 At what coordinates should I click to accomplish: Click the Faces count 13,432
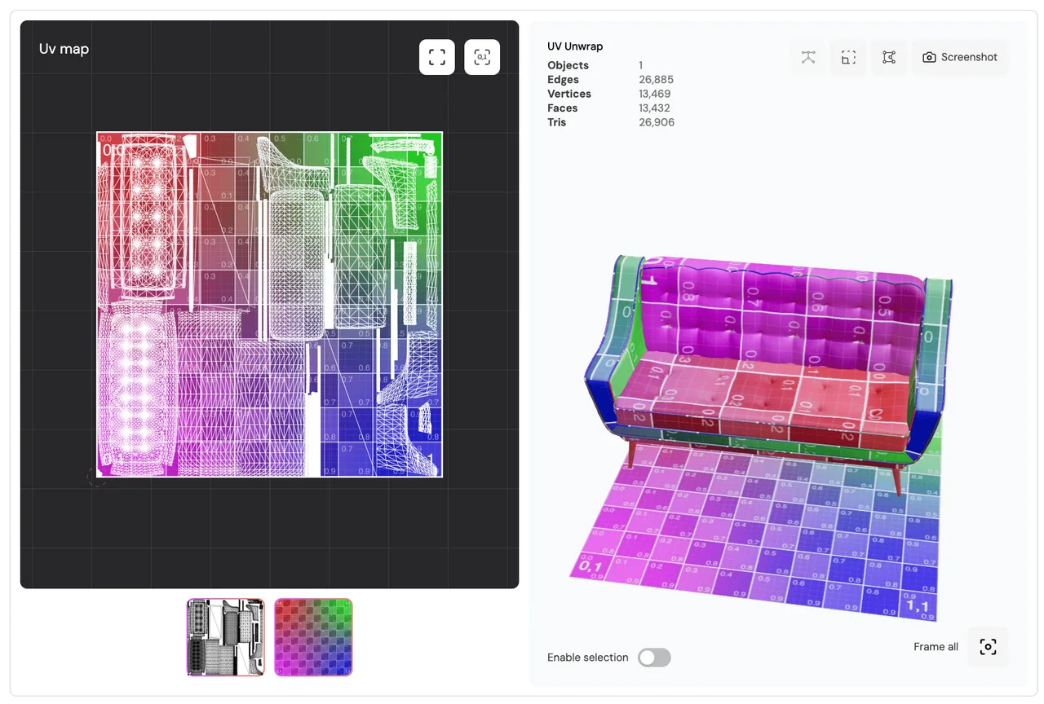point(656,108)
